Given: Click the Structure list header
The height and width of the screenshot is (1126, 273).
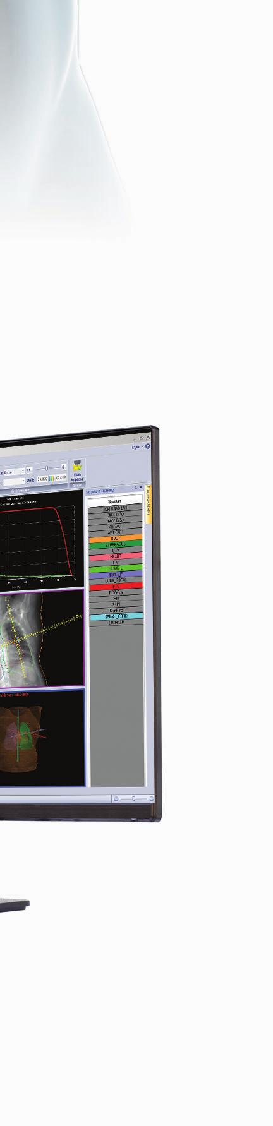Looking at the screenshot, I should pos(116,501).
